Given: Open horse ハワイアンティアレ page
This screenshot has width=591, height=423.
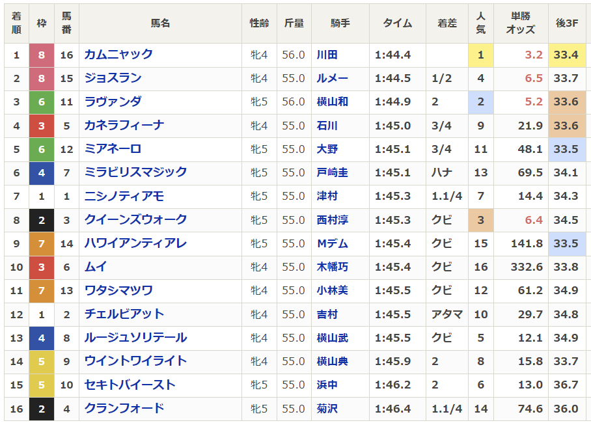Looking at the screenshot, I should (135, 243).
